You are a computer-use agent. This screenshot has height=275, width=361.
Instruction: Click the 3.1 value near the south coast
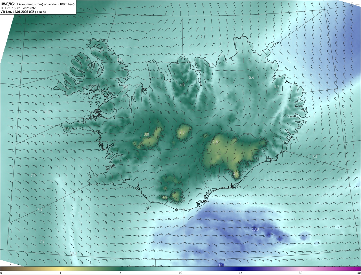pos(165,198)
